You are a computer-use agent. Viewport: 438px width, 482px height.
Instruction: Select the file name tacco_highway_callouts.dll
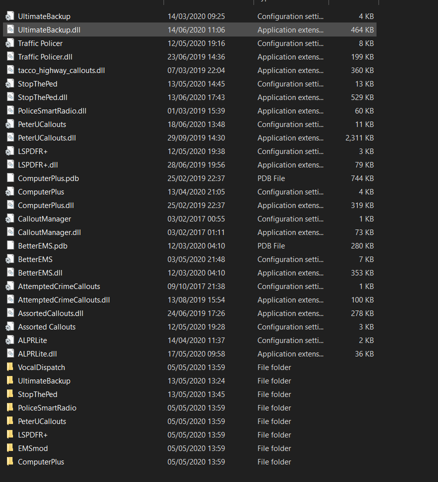(61, 70)
